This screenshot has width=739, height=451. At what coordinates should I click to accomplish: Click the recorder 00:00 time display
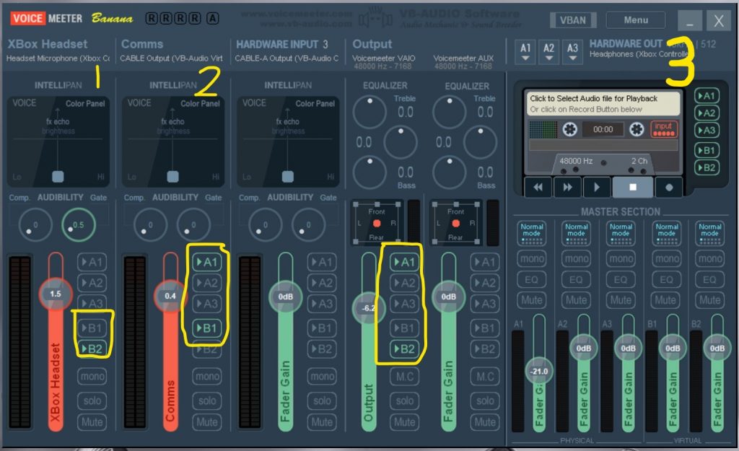(x=603, y=129)
